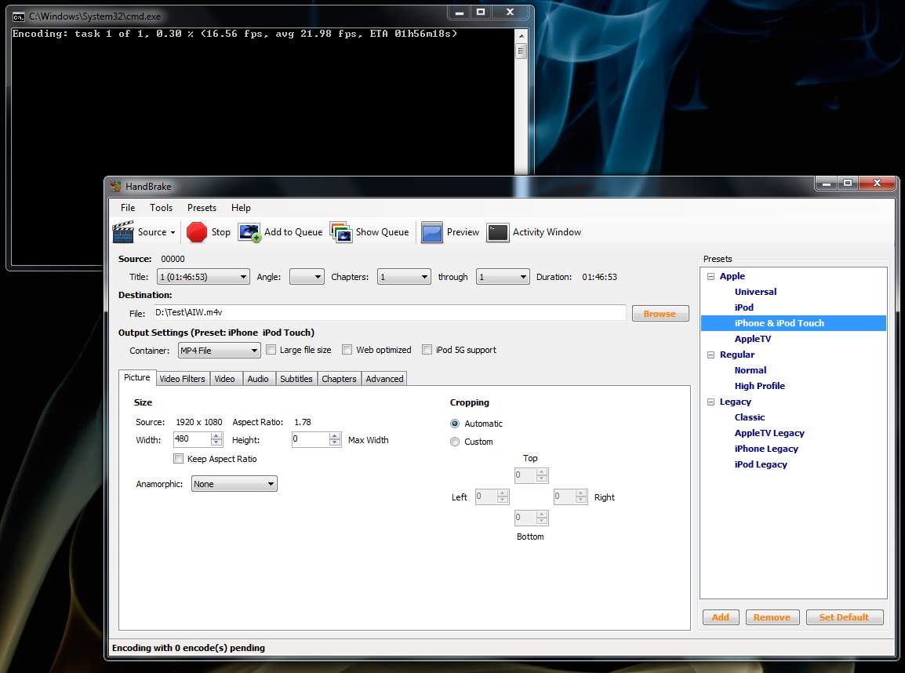Expand the Anamorphic dropdown
Image resolution: width=905 pixels, height=673 pixels.
234,484
